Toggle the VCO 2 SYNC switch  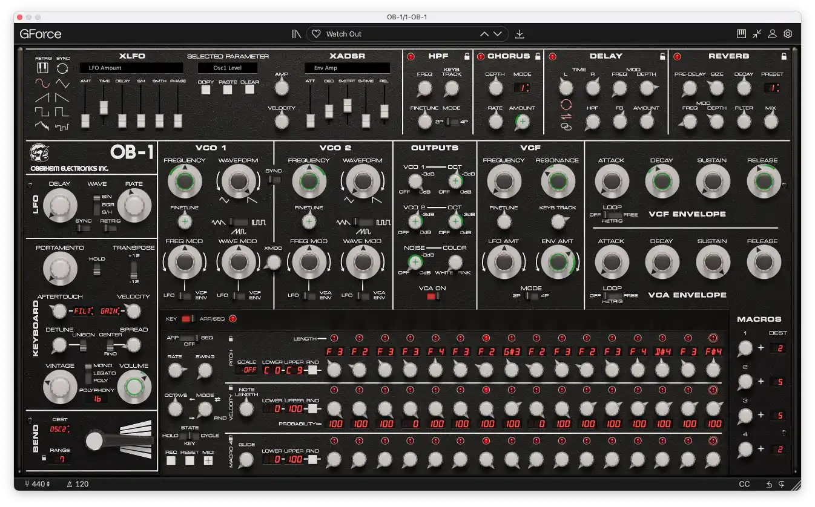click(x=274, y=180)
